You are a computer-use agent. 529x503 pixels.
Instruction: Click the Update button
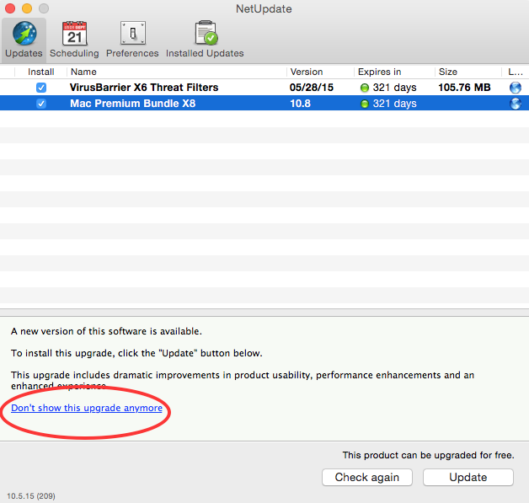[468, 478]
